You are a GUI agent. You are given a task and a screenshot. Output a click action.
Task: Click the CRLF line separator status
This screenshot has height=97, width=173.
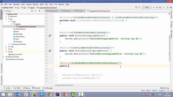tap(148, 91)
